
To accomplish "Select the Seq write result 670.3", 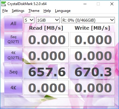I will (92, 72).
